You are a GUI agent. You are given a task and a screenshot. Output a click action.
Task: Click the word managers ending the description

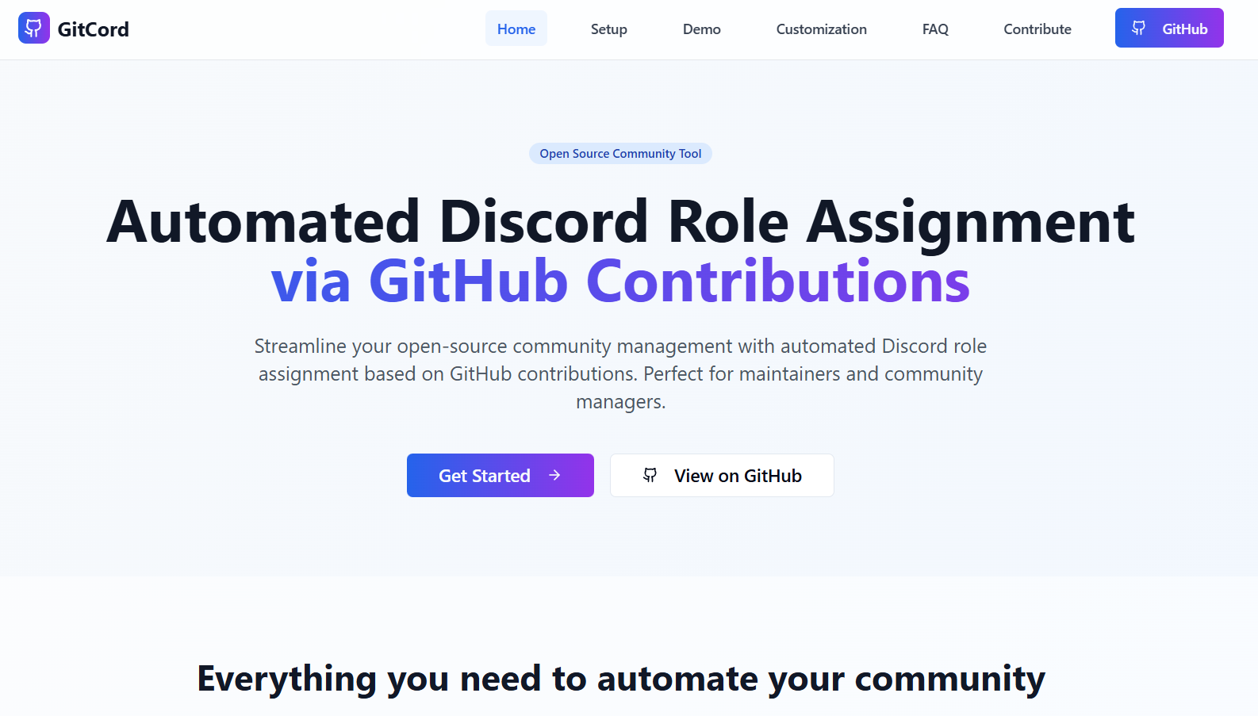coord(619,402)
